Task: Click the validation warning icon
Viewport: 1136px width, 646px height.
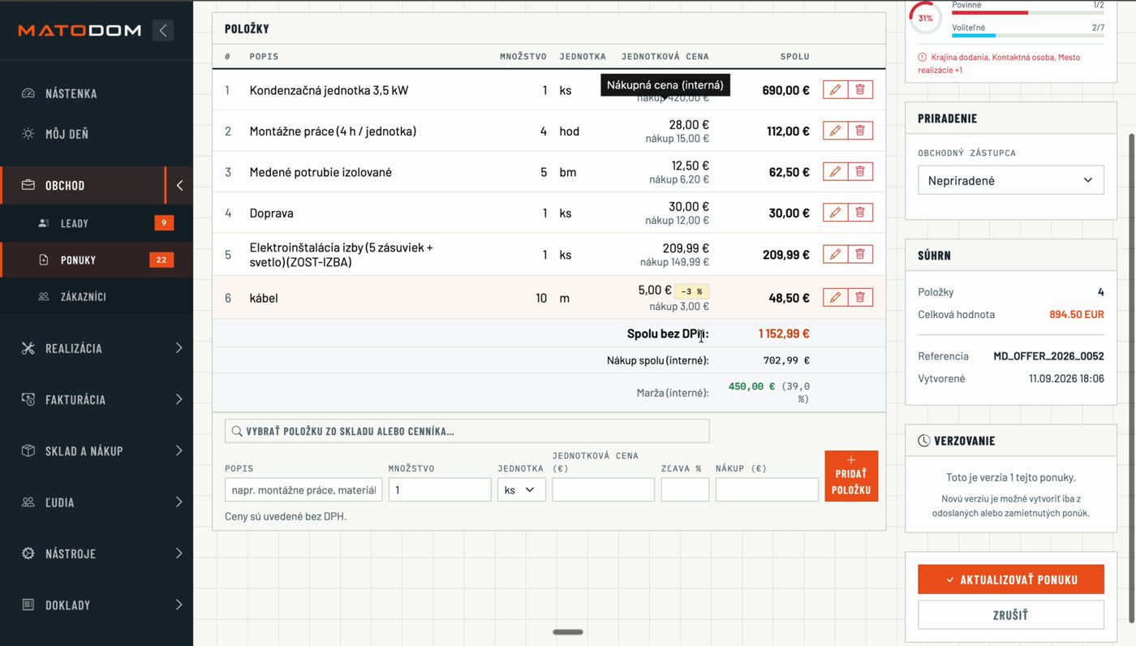Action: click(923, 58)
